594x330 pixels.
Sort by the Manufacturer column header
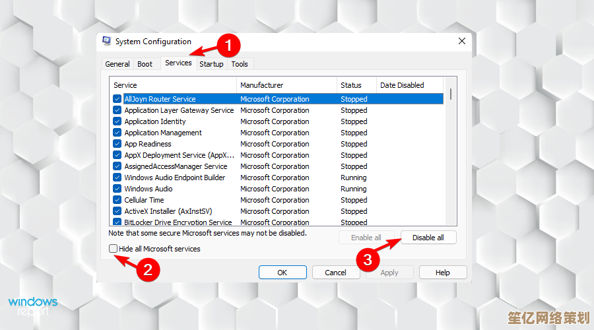tap(286, 85)
